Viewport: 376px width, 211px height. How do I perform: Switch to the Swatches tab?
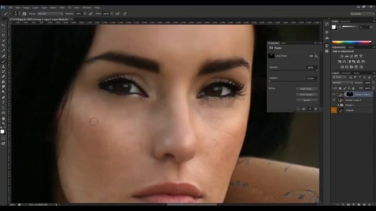(345, 21)
